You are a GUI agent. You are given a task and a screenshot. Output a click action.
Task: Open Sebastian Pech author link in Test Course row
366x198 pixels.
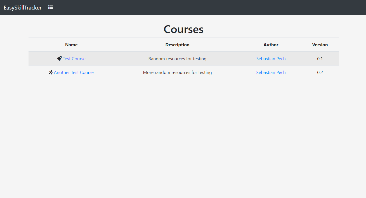pos(271,59)
